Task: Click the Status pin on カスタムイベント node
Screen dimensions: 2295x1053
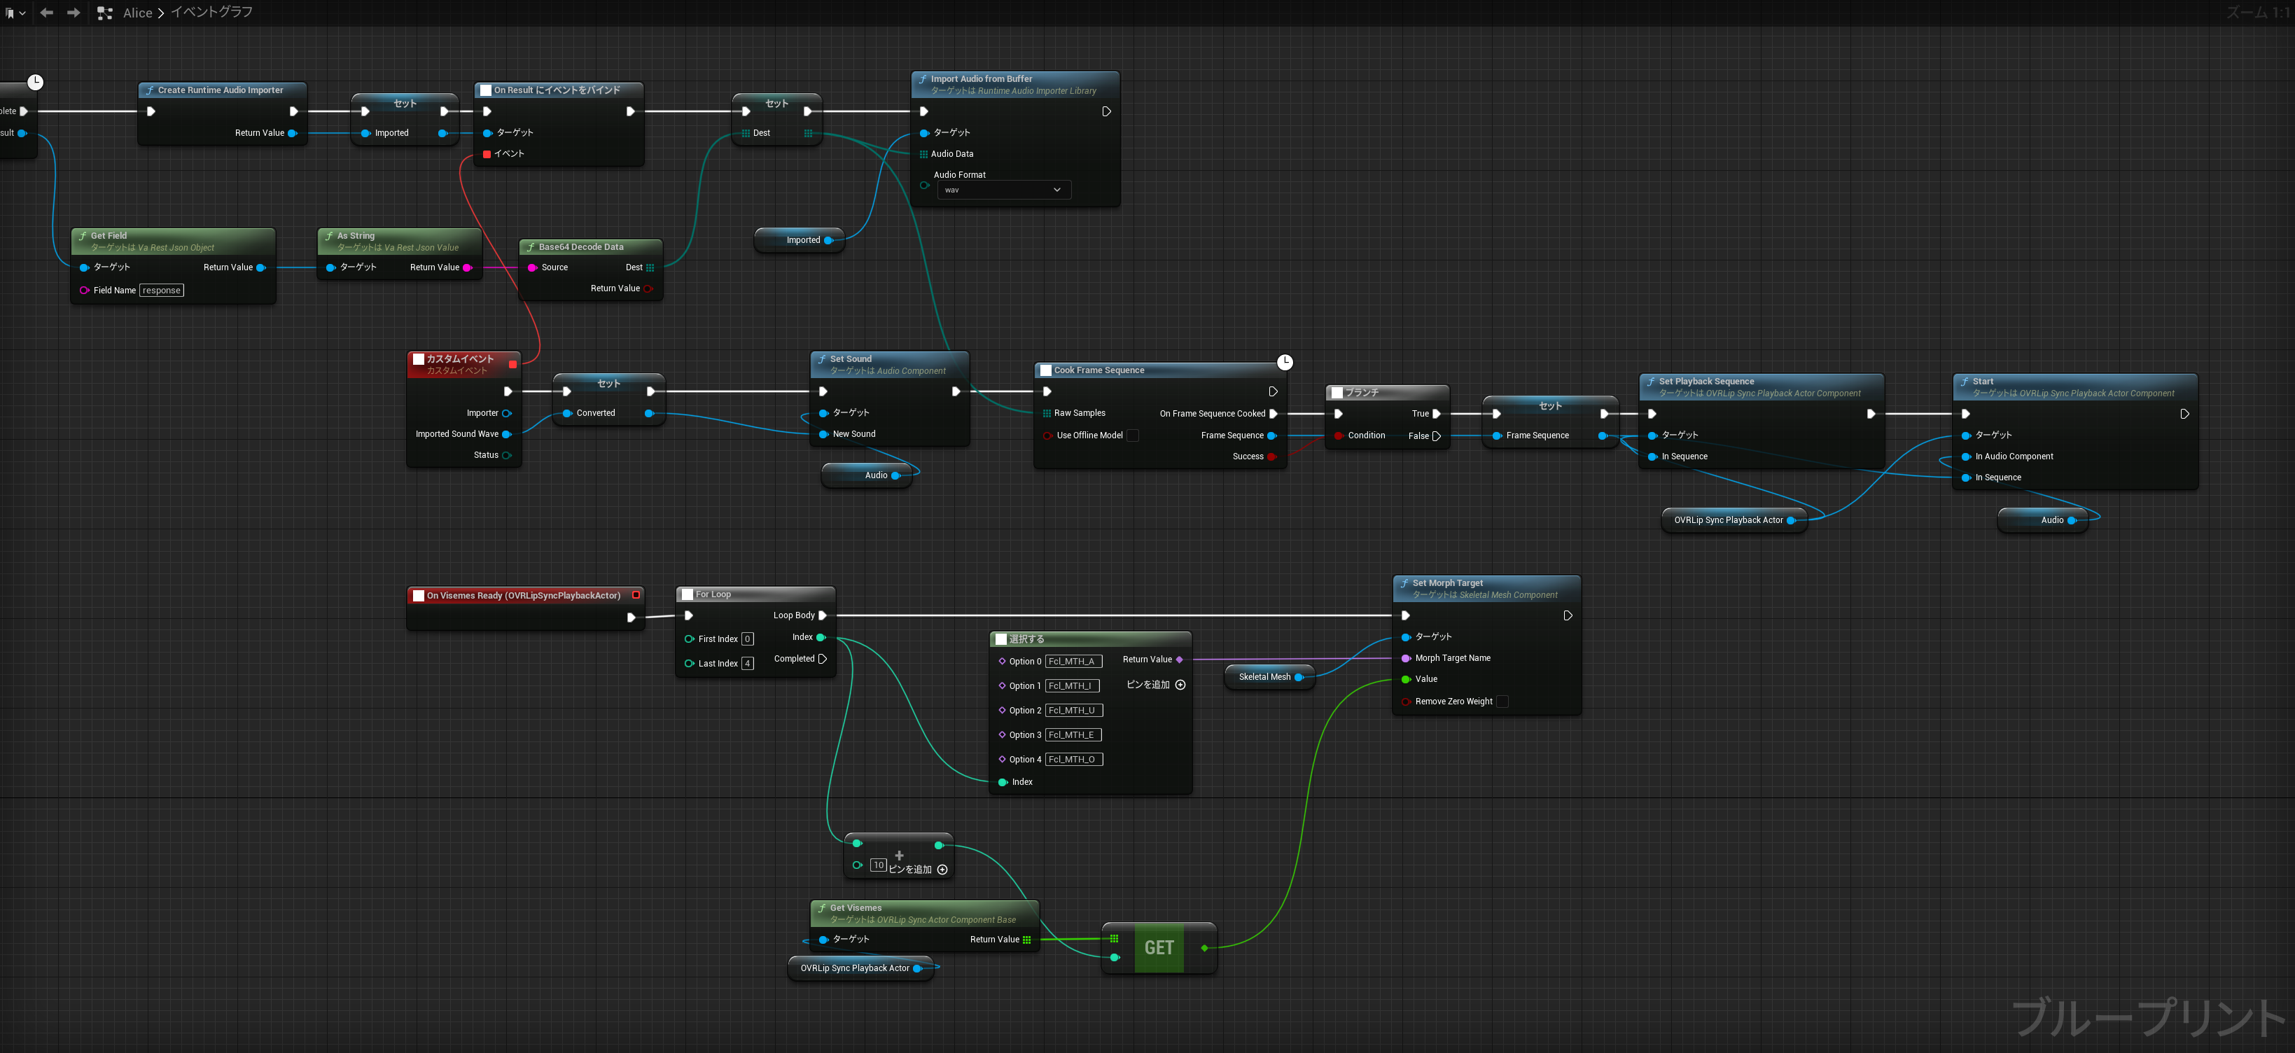Action: coord(507,455)
